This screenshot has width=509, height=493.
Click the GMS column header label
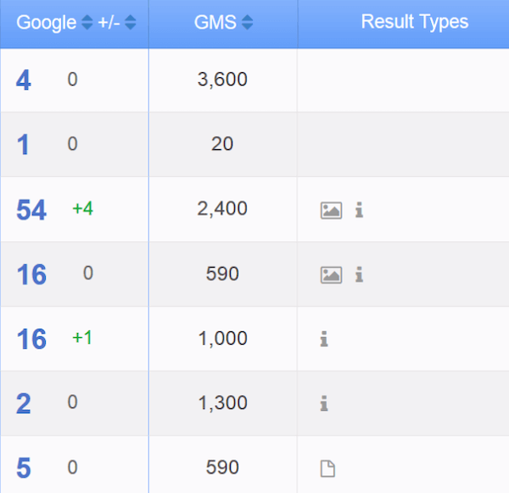coord(215,23)
